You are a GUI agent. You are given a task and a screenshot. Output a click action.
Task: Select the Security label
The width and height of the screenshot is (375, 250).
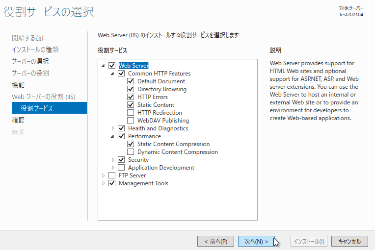[x=138, y=159]
